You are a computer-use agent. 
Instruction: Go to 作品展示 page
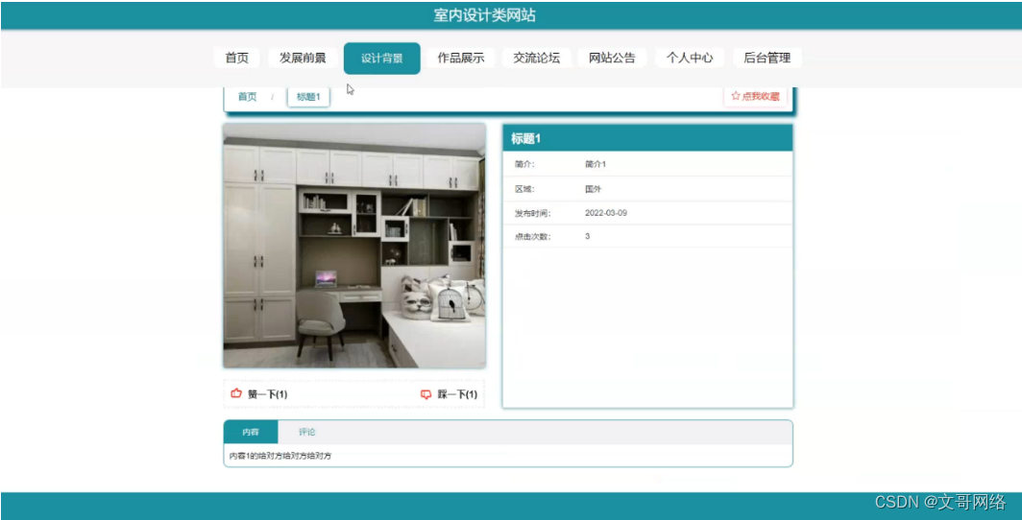pyautogui.click(x=461, y=58)
